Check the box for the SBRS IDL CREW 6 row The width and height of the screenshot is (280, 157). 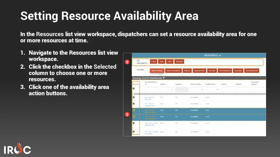(x=133, y=132)
